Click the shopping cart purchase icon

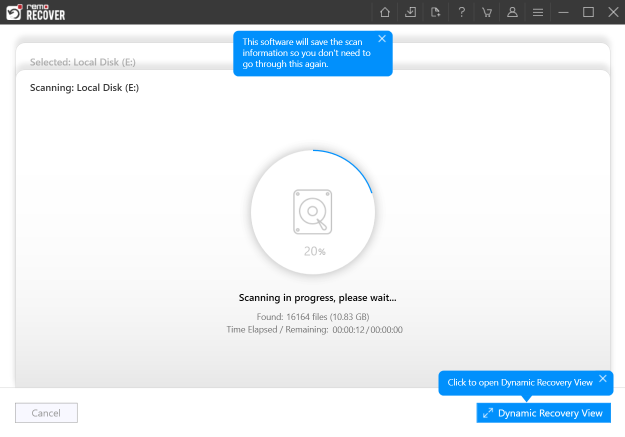[x=486, y=12]
